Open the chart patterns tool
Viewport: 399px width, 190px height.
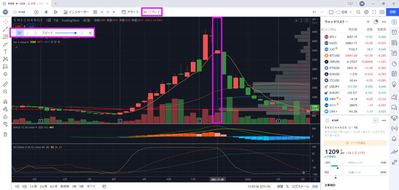(x=5, y=59)
